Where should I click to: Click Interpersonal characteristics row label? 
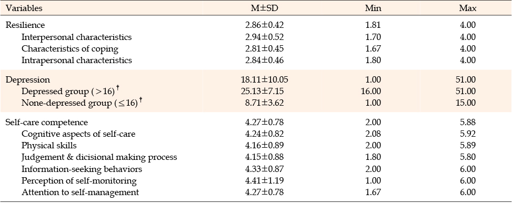[x=76, y=37]
